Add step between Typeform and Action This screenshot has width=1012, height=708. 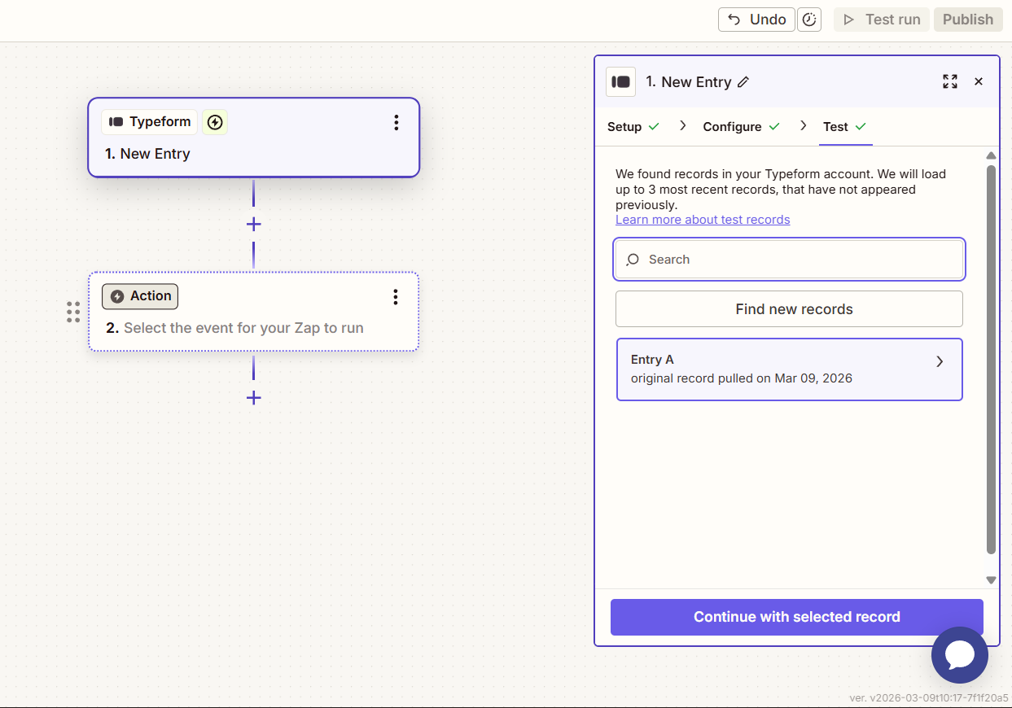pyautogui.click(x=254, y=224)
